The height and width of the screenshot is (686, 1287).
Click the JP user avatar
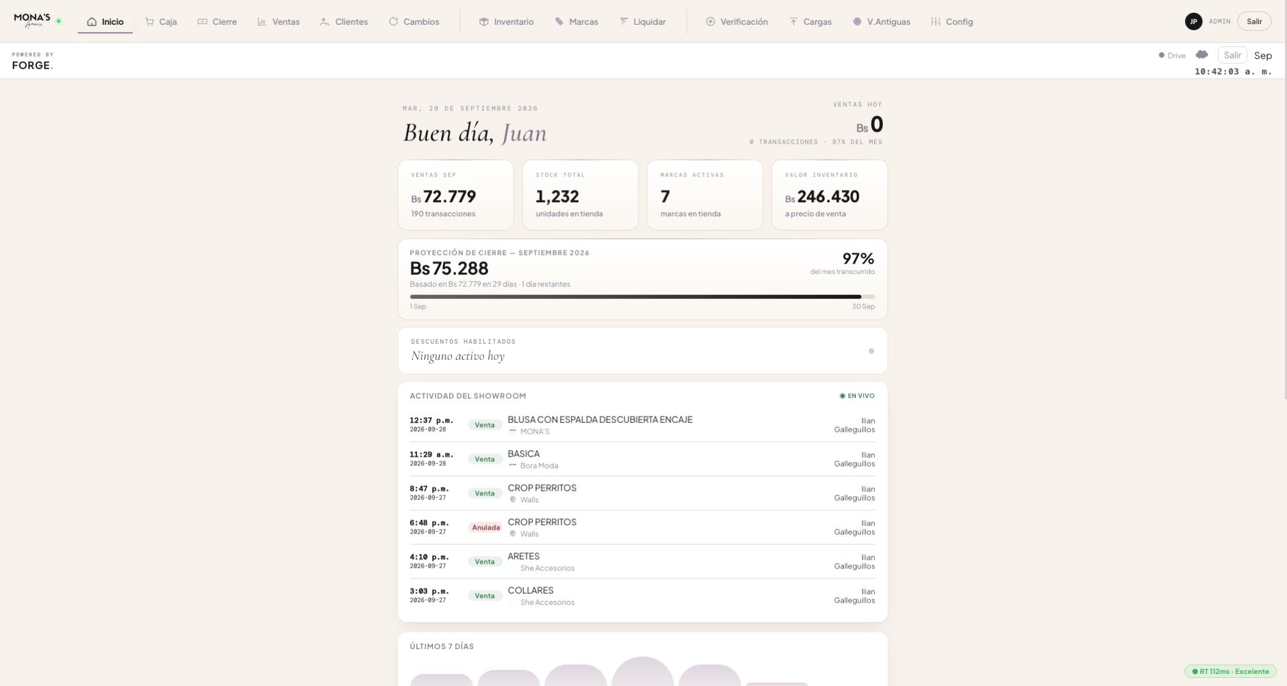[1193, 21]
